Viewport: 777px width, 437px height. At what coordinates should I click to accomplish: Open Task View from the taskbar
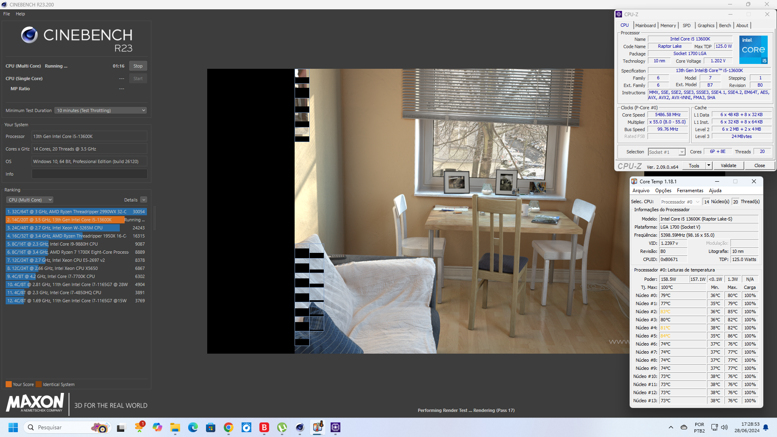pos(121,428)
